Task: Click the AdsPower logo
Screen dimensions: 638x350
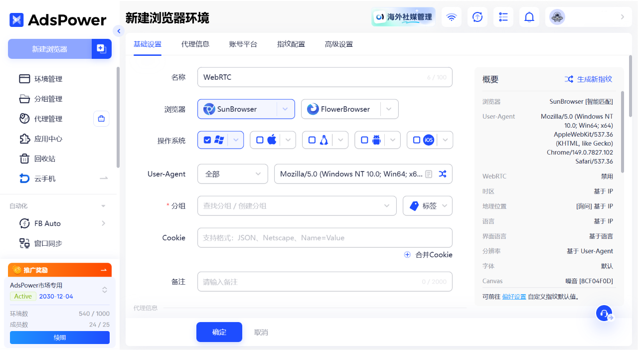Action: tap(58, 20)
